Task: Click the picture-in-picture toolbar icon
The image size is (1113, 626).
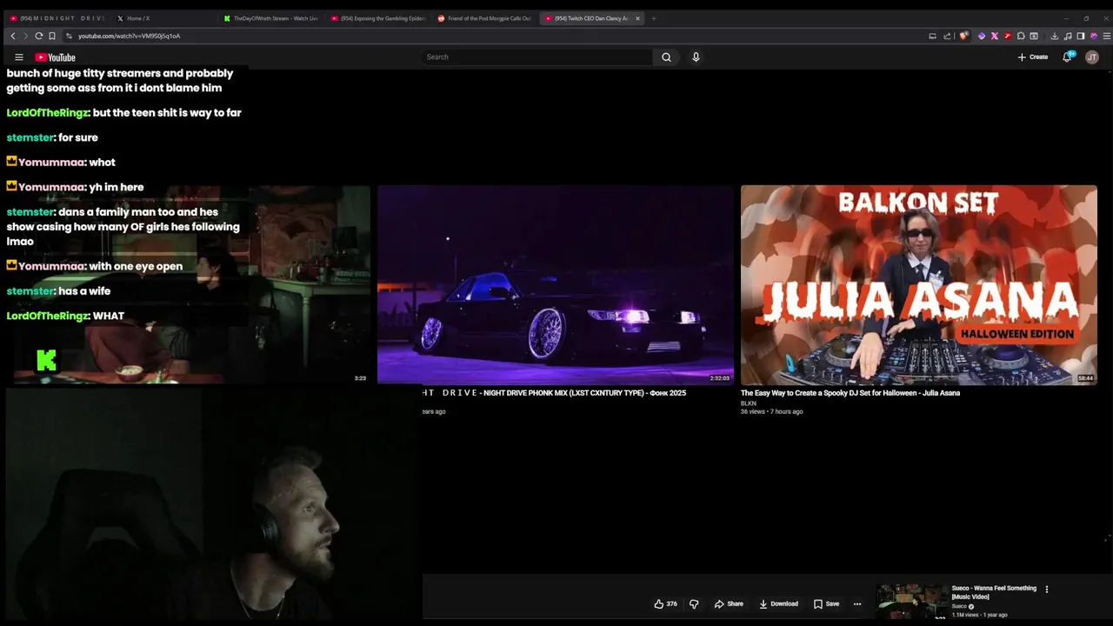Action: [1034, 36]
